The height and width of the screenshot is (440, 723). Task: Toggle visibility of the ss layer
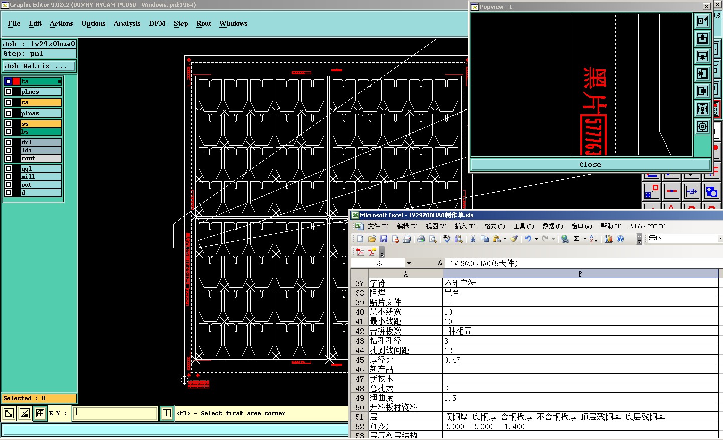pyautogui.click(x=8, y=124)
